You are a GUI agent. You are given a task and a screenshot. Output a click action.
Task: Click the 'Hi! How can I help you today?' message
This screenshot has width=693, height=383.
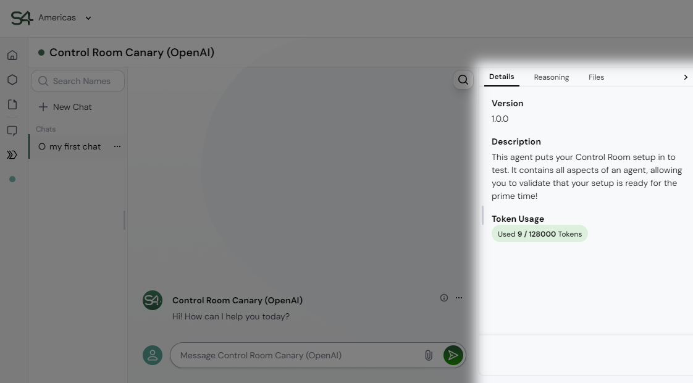point(231,317)
